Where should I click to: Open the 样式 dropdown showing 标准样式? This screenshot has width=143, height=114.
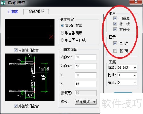point(86,102)
